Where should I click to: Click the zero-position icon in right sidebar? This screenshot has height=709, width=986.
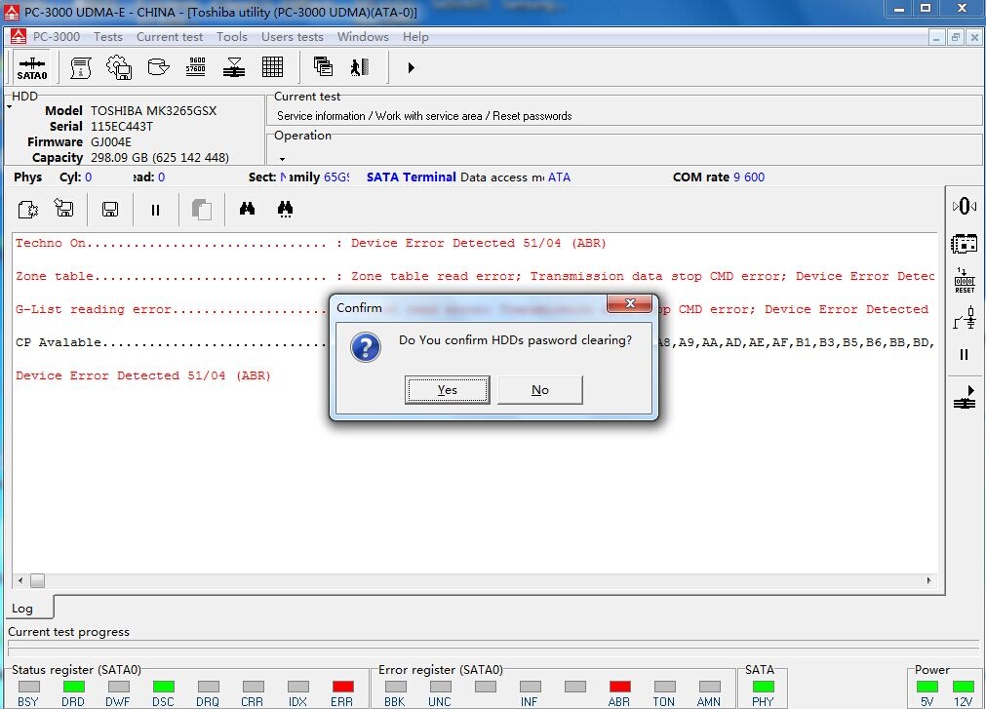(x=965, y=206)
